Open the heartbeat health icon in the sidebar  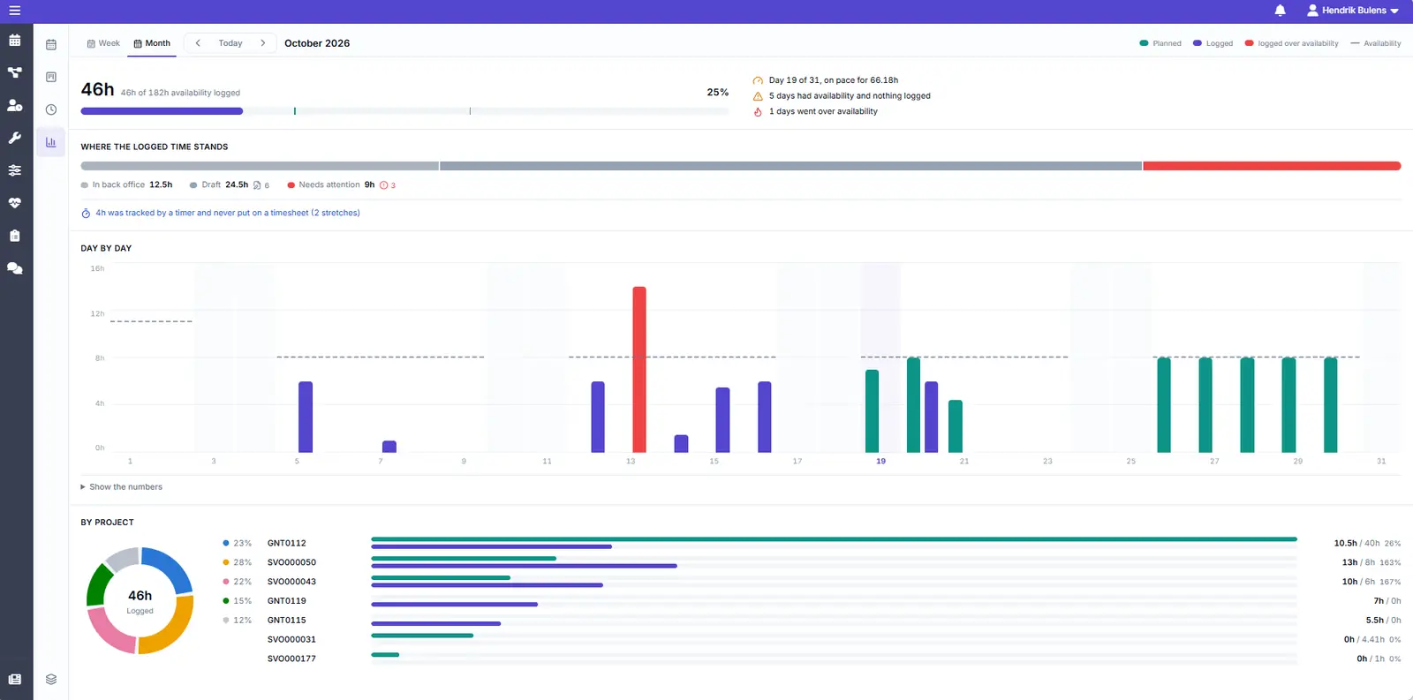[15, 203]
